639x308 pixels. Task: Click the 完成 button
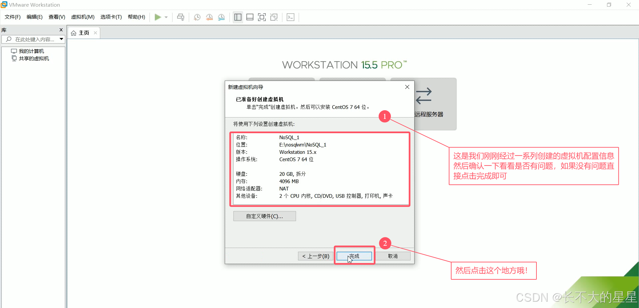point(354,256)
